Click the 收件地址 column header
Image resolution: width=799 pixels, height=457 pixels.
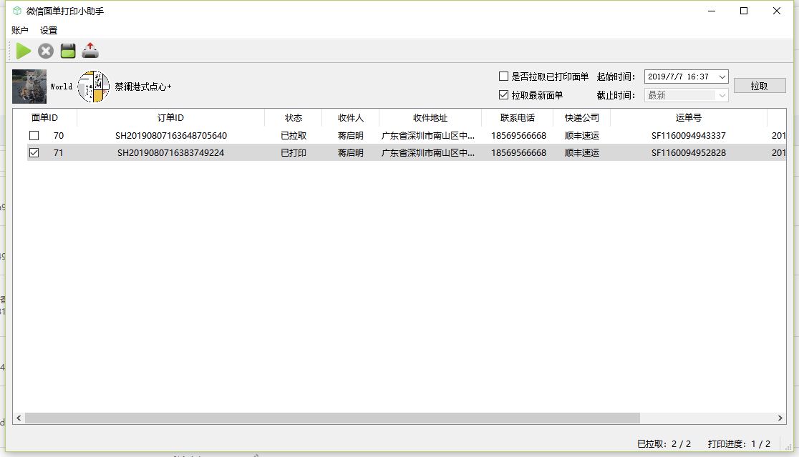[430, 117]
